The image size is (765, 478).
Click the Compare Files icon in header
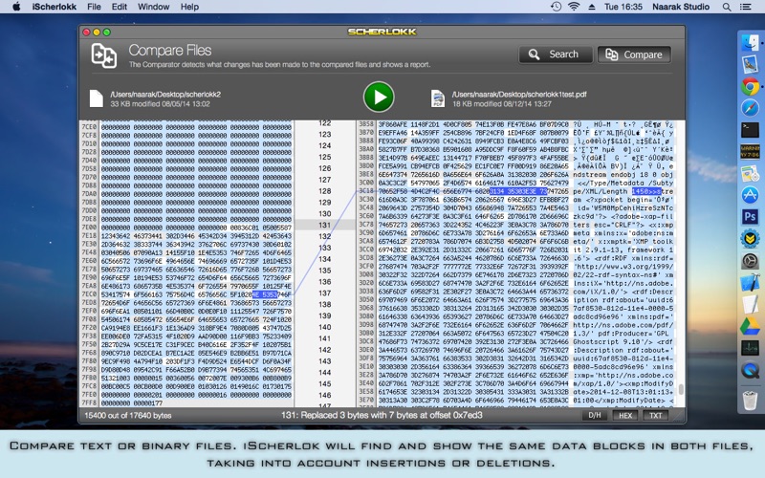click(x=104, y=55)
